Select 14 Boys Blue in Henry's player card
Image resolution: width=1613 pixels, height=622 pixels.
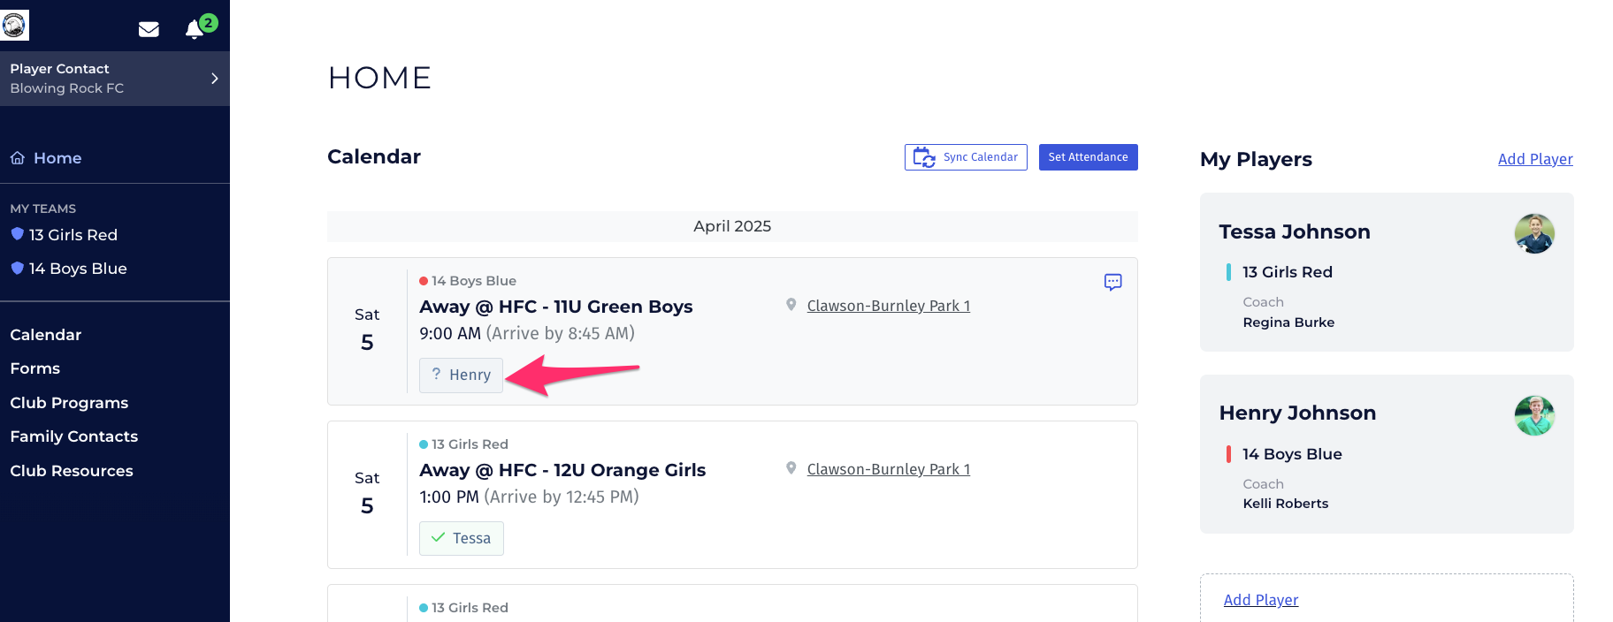click(x=1292, y=454)
